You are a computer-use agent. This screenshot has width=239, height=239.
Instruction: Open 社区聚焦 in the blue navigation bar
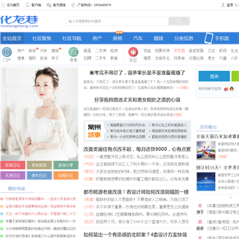coord(42,39)
